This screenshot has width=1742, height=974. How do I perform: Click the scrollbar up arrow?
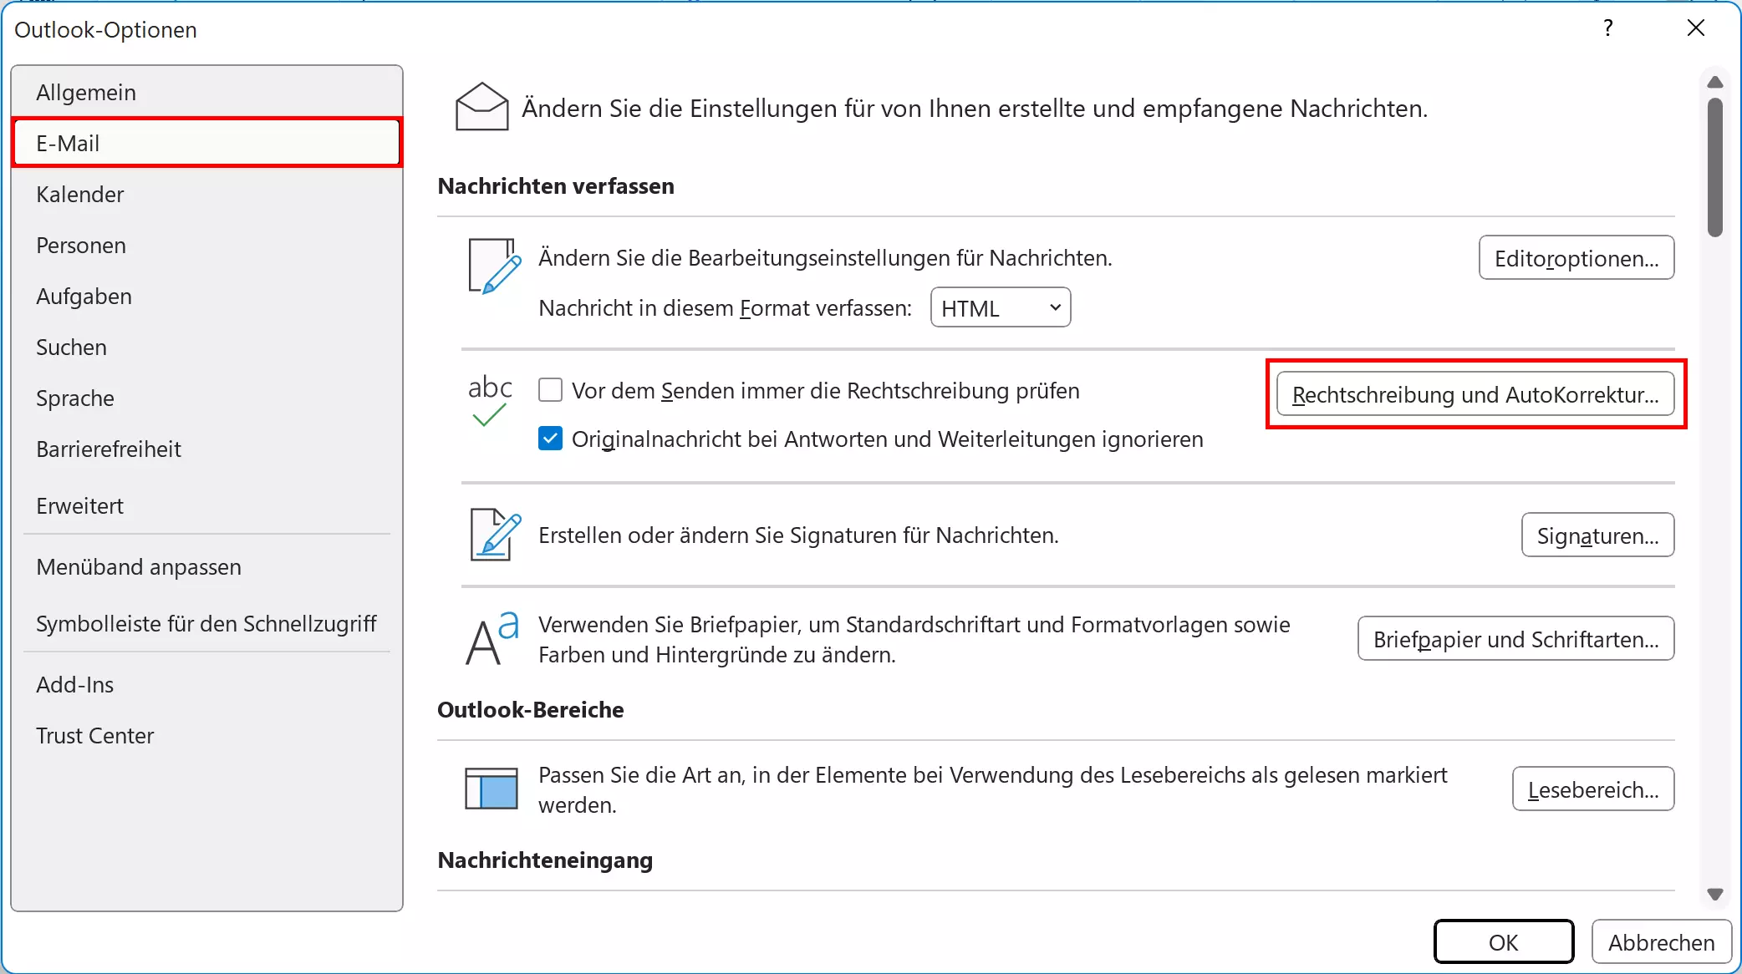point(1715,82)
